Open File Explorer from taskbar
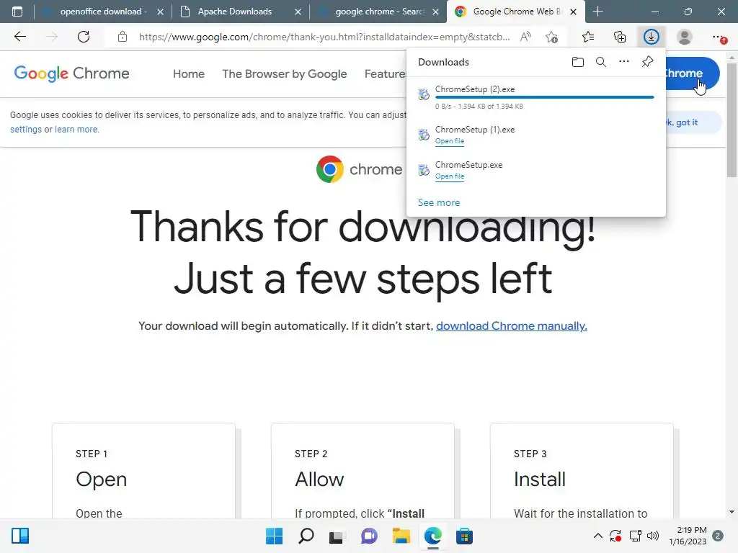738x553 pixels. tap(401, 536)
